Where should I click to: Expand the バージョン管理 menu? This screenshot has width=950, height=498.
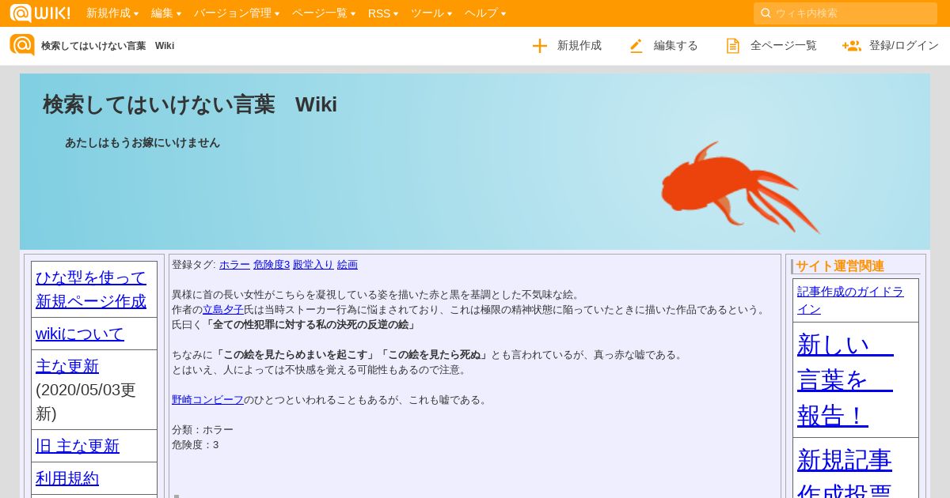[237, 13]
